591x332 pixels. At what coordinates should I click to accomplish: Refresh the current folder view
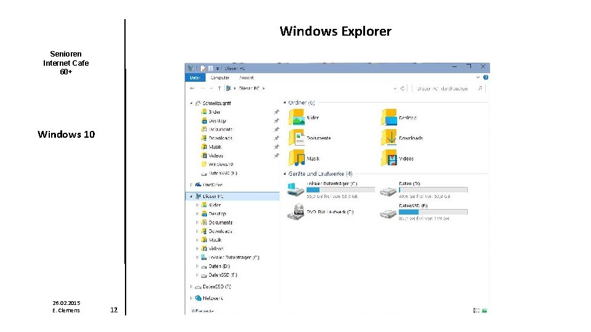(403, 89)
